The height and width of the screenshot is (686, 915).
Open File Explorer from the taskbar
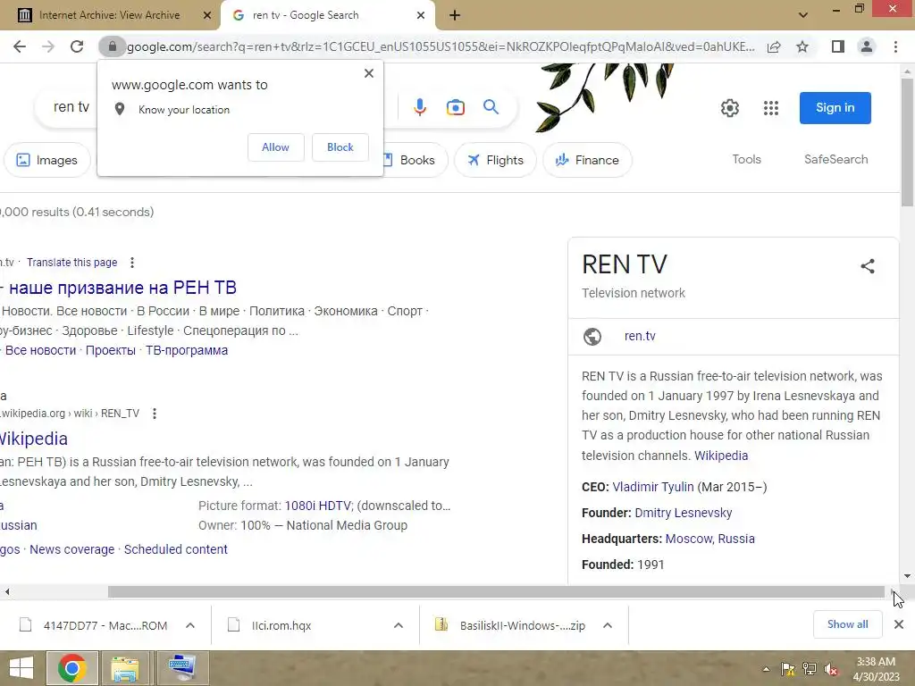125,668
